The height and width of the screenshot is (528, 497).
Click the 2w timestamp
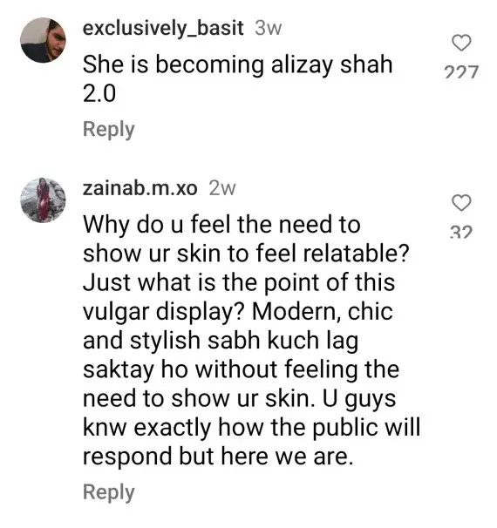(222, 188)
